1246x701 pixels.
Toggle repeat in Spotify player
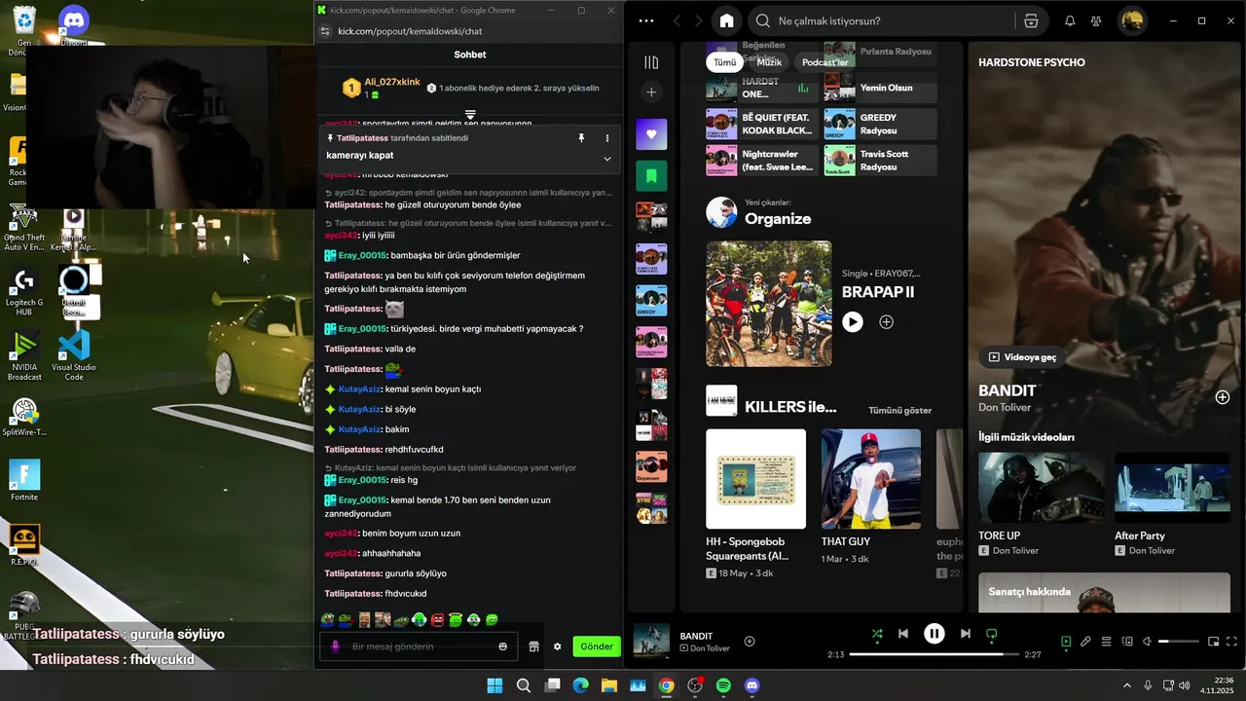tap(992, 634)
